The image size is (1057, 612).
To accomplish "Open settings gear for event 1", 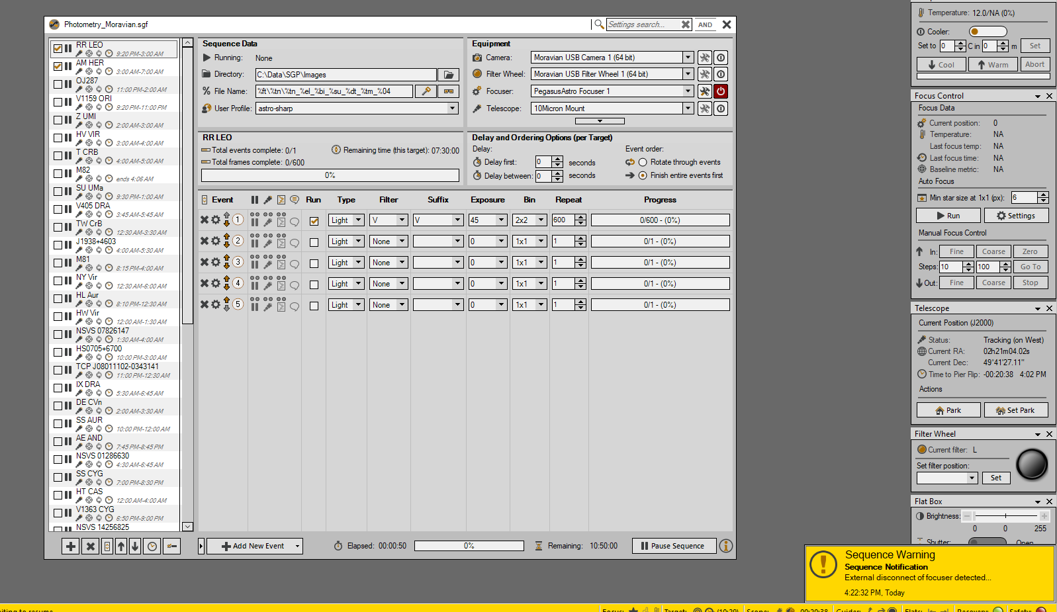I will click(216, 220).
